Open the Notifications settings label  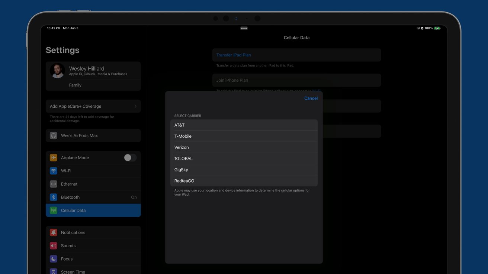click(73, 232)
